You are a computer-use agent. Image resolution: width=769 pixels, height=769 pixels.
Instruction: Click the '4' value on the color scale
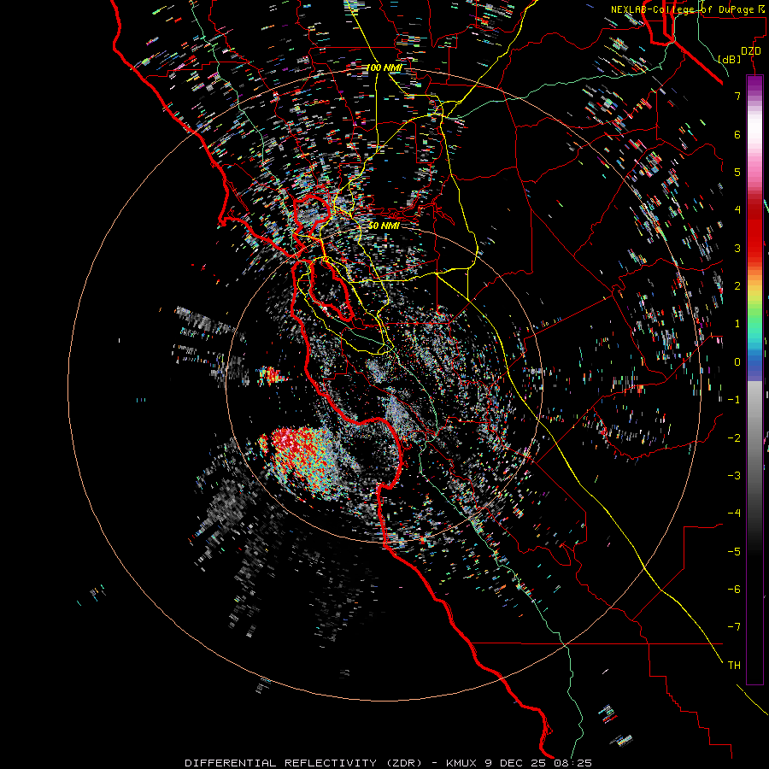click(x=737, y=210)
